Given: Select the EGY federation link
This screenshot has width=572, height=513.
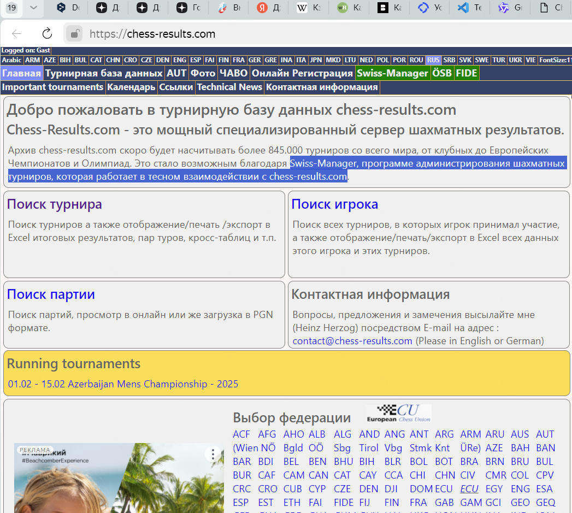Looking at the screenshot, I should pyautogui.click(x=494, y=488).
